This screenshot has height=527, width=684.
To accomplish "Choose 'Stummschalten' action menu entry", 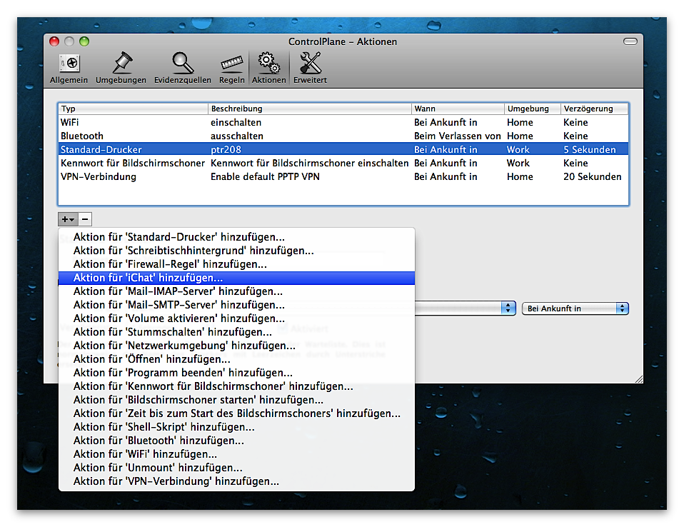I will click(236, 332).
